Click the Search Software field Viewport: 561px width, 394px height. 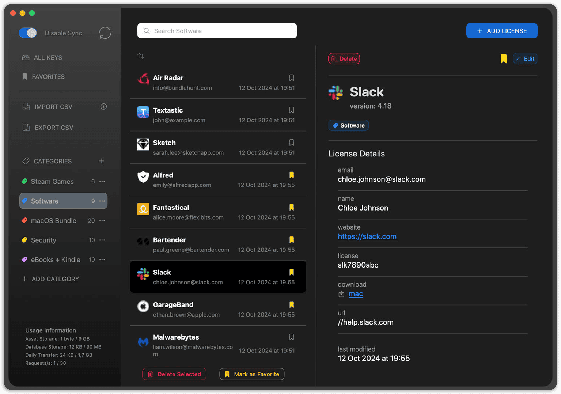(x=217, y=31)
